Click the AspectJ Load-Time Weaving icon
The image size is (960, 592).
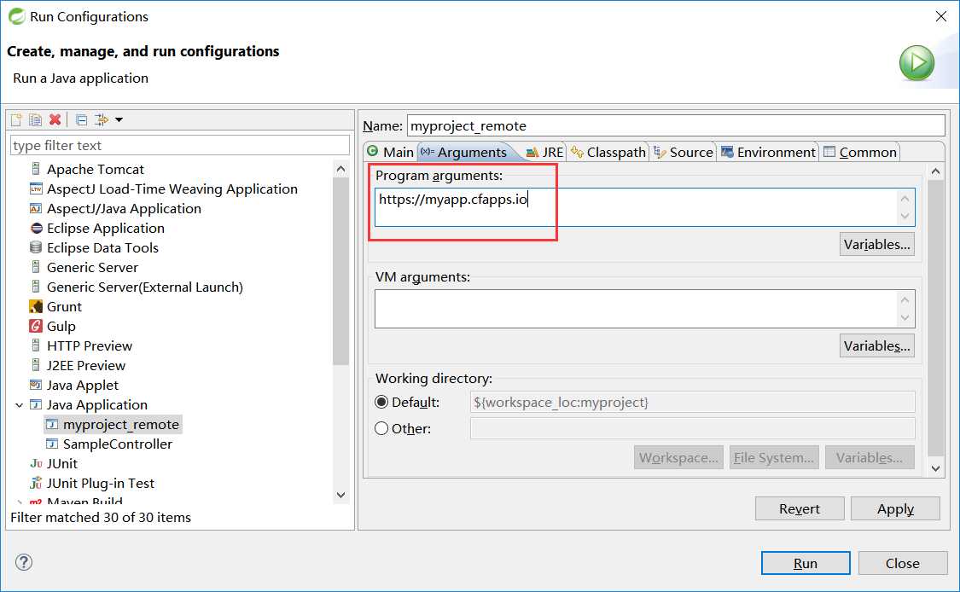click(x=36, y=189)
